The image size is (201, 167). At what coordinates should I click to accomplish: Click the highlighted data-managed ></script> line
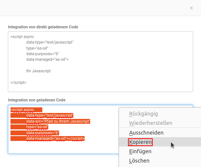(x=55, y=138)
